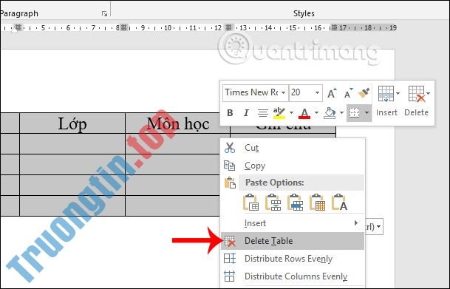The width and height of the screenshot is (450, 289).
Task: Toggle Italic in the mini toolbar
Action: [246, 113]
